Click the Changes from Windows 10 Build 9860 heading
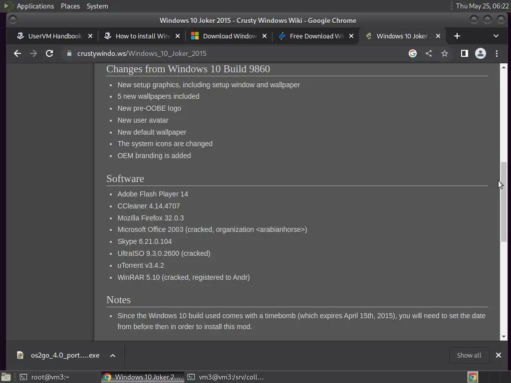 188,69
